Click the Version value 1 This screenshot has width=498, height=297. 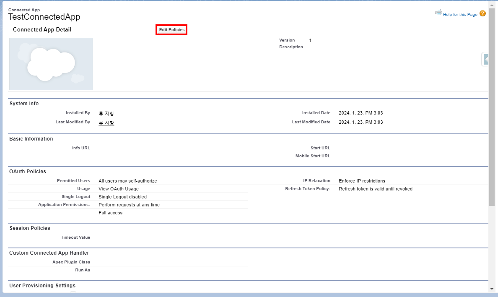point(310,40)
